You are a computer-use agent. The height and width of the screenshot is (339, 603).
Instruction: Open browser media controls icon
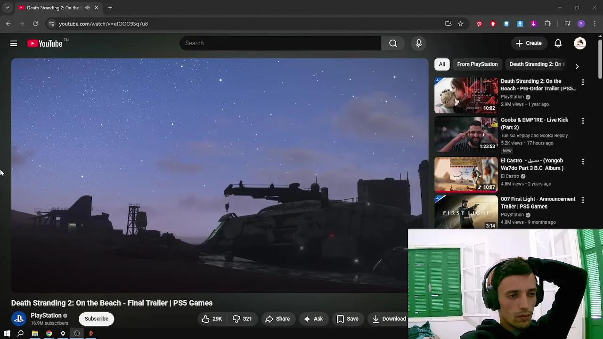click(x=567, y=24)
